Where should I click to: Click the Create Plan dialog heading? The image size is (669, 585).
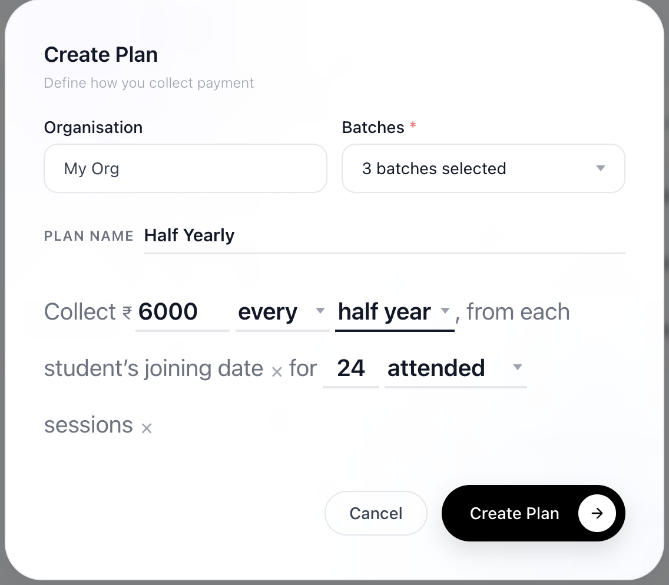101,55
